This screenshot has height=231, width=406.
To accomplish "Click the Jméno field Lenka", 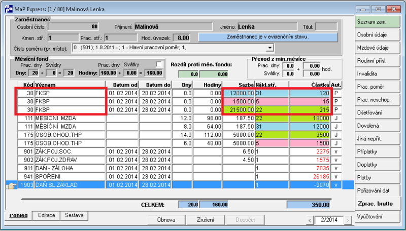I will [267, 27].
